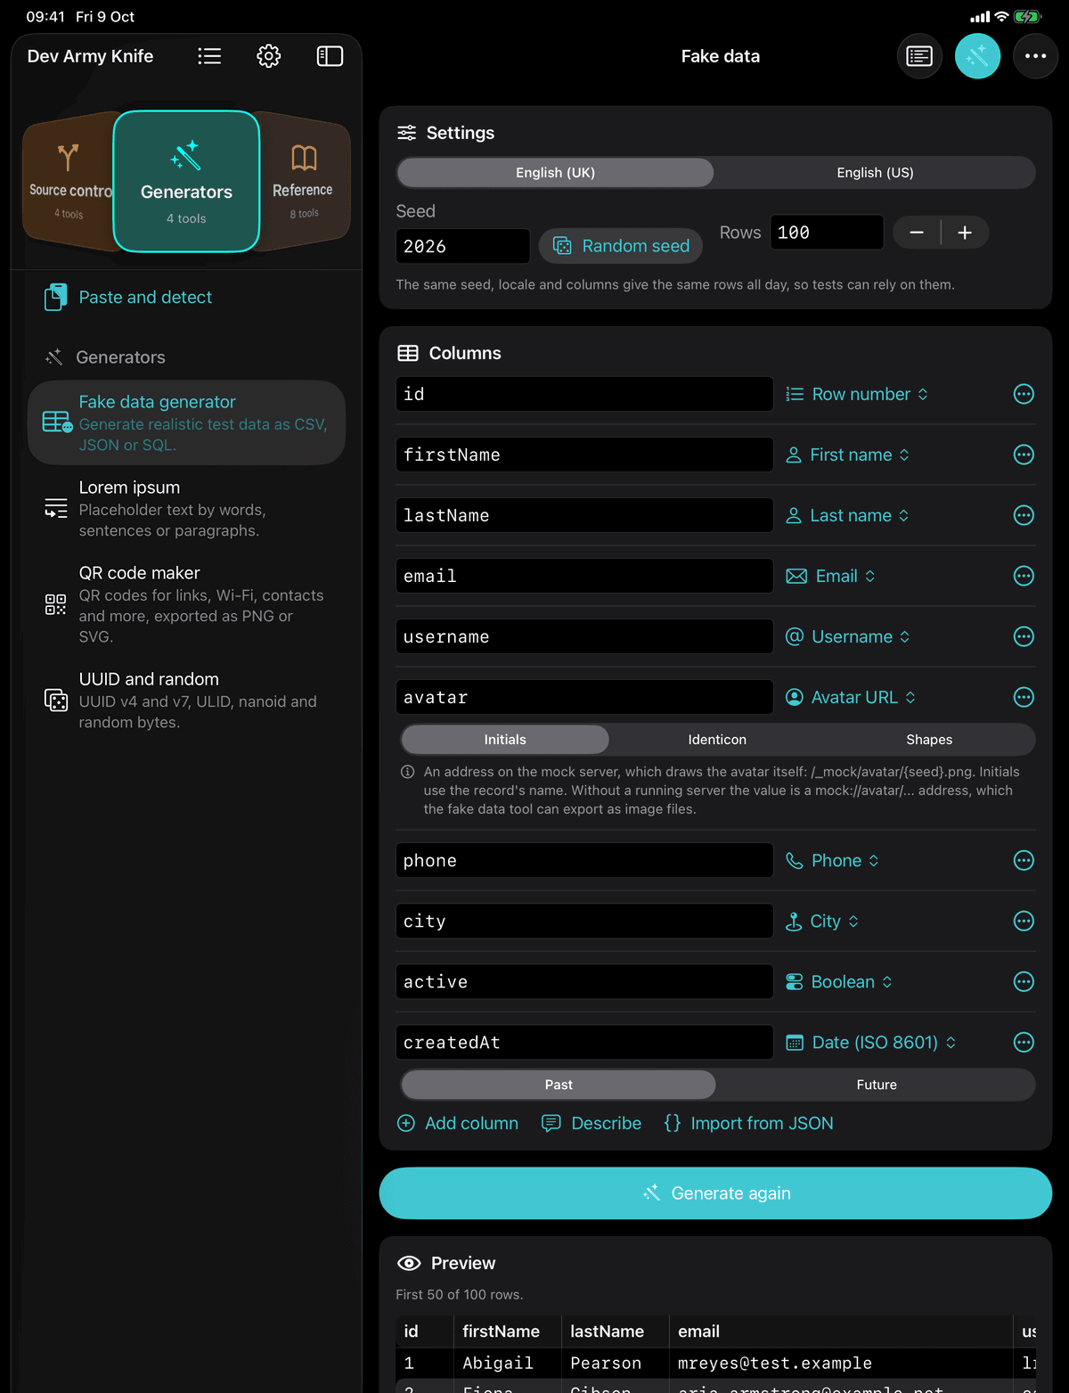Open more options for createdAt column
The width and height of the screenshot is (1069, 1393).
coord(1024,1042)
